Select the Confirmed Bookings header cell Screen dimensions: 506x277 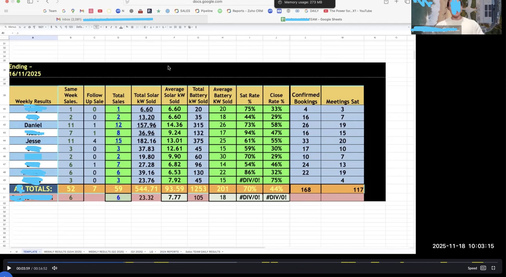pos(306,95)
